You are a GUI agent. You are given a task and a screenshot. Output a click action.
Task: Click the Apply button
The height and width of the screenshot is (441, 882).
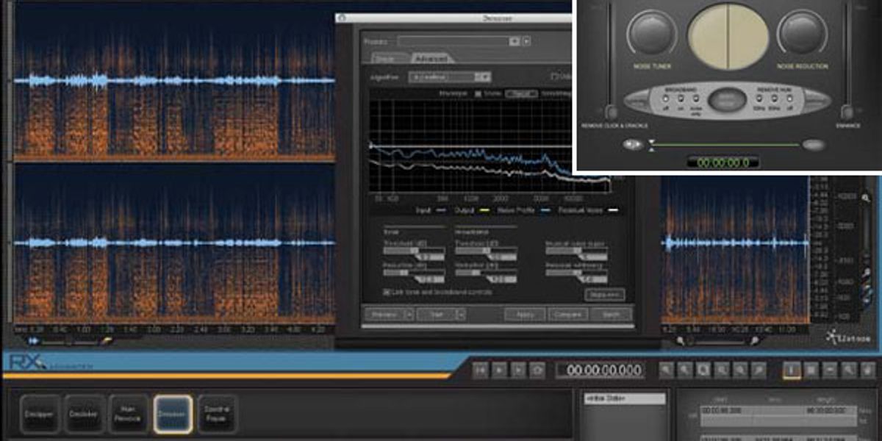527,312
